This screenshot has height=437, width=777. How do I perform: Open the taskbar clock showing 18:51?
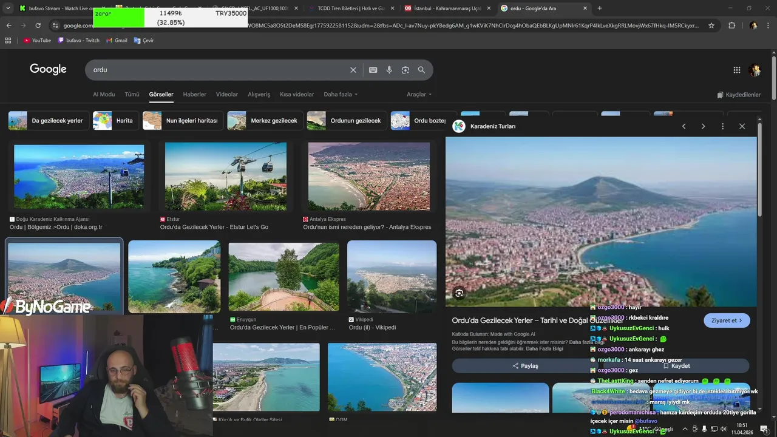click(x=742, y=429)
